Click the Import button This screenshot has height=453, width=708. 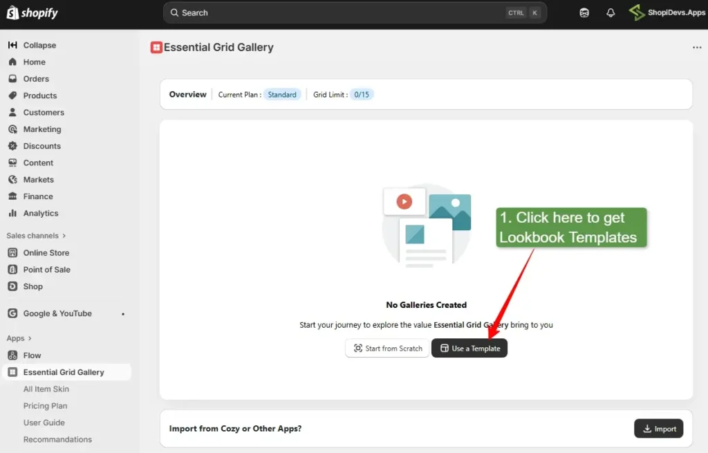click(x=658, y=429)
